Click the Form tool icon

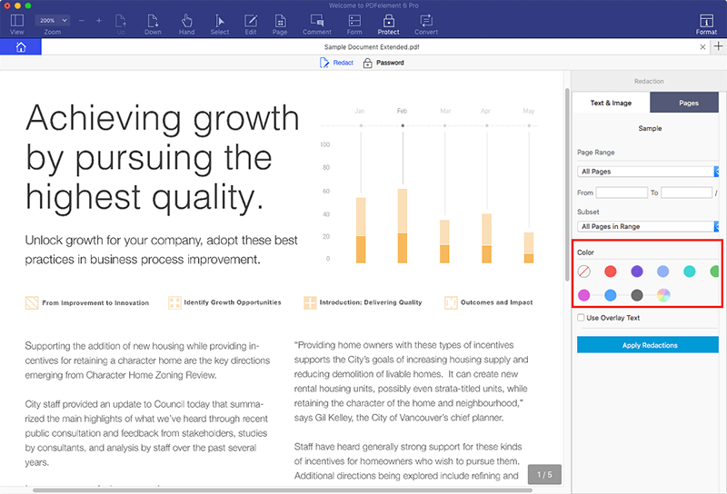(354, 24)
